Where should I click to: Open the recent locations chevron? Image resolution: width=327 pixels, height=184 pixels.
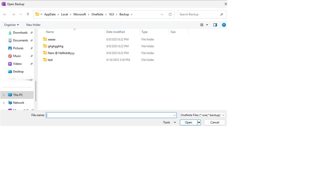[x=21, y=14]
